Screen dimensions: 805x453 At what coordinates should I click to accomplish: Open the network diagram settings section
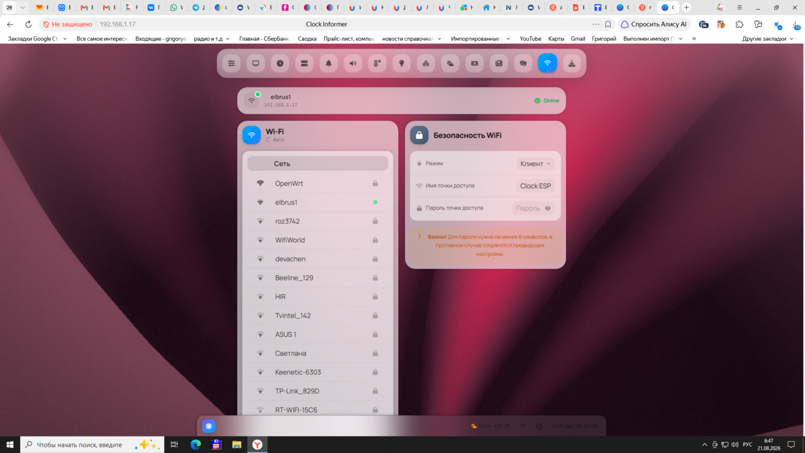pos(426,63)
